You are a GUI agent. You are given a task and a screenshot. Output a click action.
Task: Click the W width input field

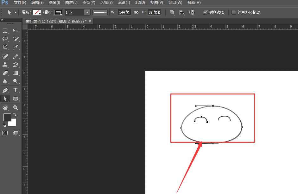[x=124, y=12]
